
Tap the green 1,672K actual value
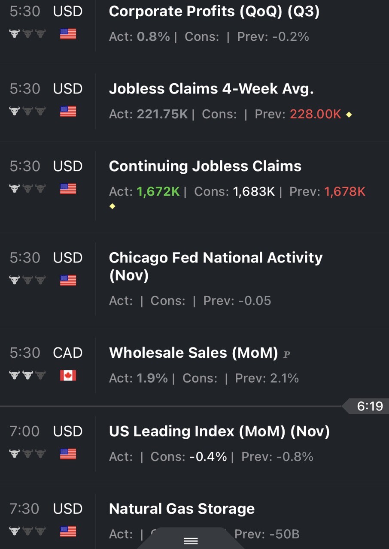158,191
